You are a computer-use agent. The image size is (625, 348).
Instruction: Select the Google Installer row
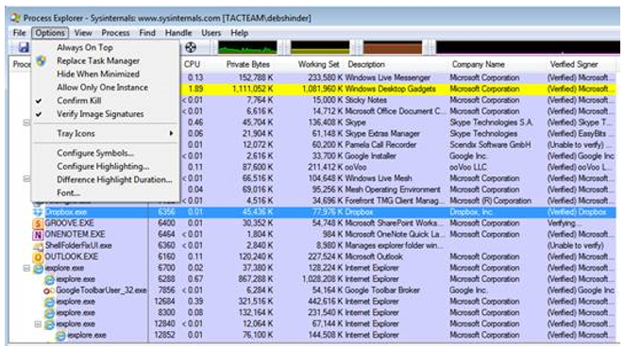[x=398, y=156]
